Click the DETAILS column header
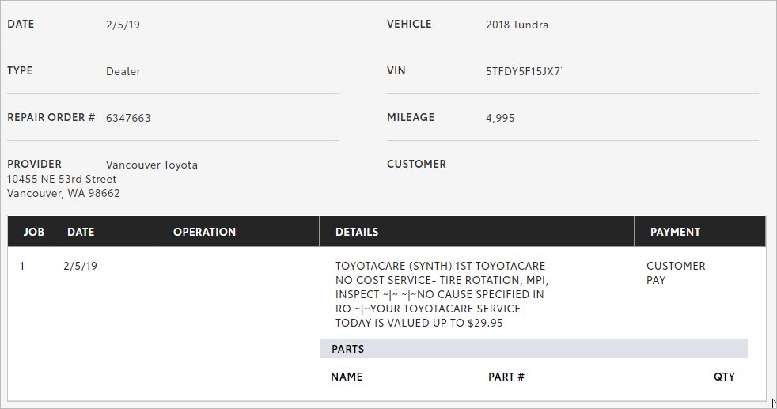777x409 pixels. [357, 232]
